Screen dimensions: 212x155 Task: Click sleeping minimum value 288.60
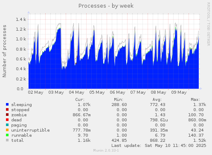119,105
